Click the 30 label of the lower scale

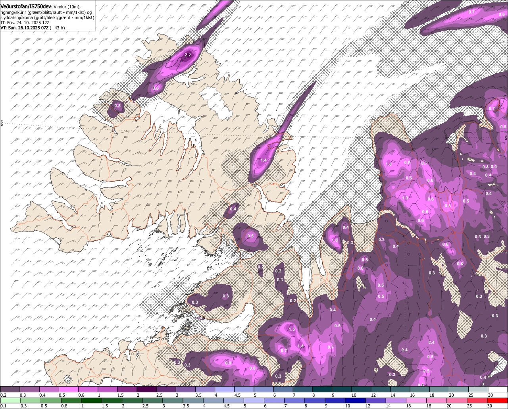489,406
